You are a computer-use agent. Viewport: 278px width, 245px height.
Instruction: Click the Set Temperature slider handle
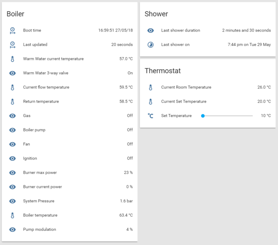(x=203, y=116)
